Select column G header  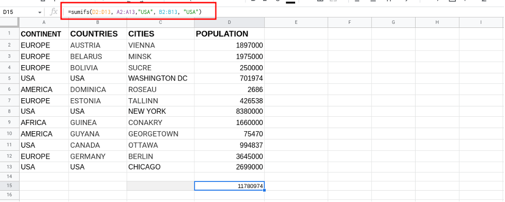point(393,22)
